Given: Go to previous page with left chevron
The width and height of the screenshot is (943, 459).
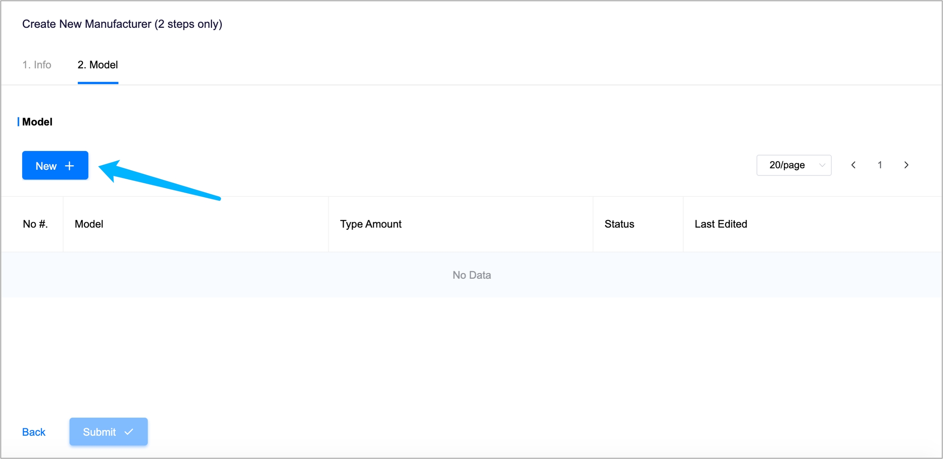Looking at the screenshot, I should 853,165.
